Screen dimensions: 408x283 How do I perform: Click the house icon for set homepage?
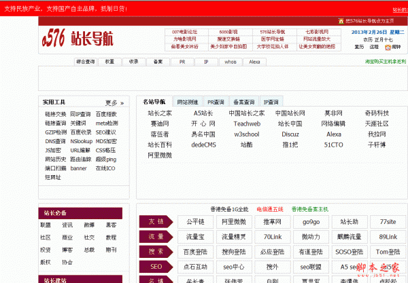coord(341,21)
